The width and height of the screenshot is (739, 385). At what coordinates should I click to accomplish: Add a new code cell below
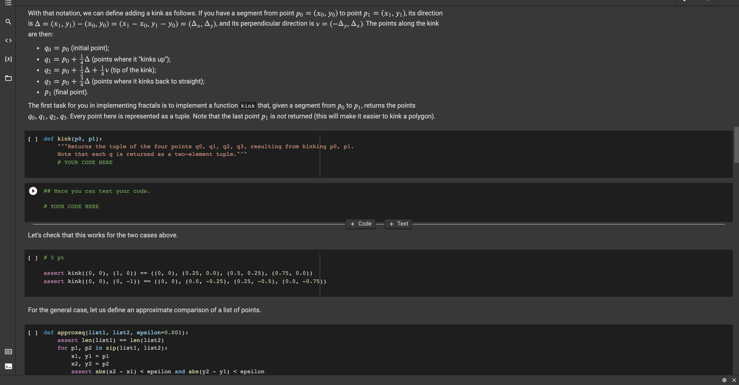360,224
